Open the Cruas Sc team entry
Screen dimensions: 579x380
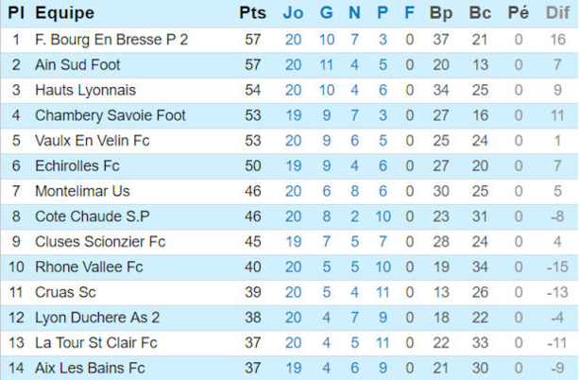coord(65,292)
